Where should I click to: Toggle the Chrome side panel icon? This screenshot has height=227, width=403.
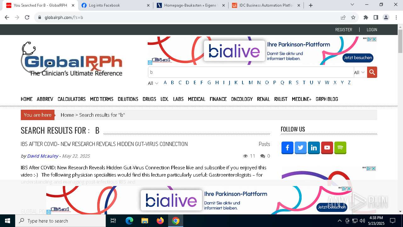[x=376, y=18]
